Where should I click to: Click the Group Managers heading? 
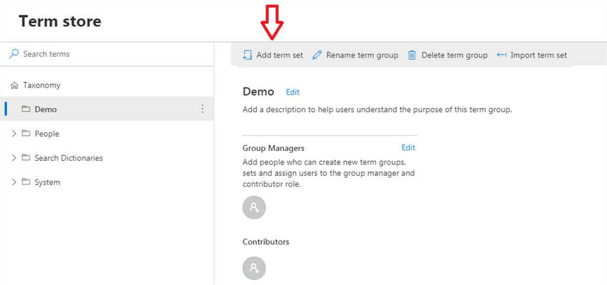(x=274, y=148)
